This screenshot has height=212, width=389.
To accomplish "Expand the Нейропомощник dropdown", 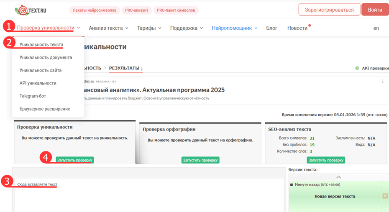I will (234, 28).
